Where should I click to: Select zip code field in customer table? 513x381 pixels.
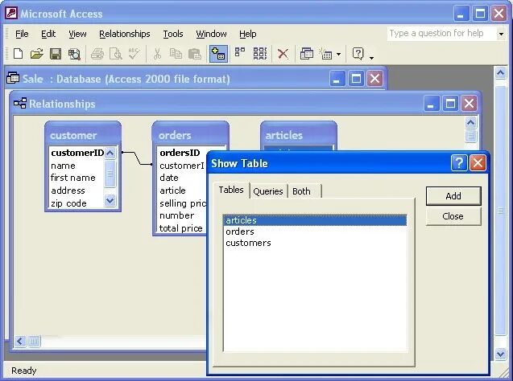pos(77,203)
